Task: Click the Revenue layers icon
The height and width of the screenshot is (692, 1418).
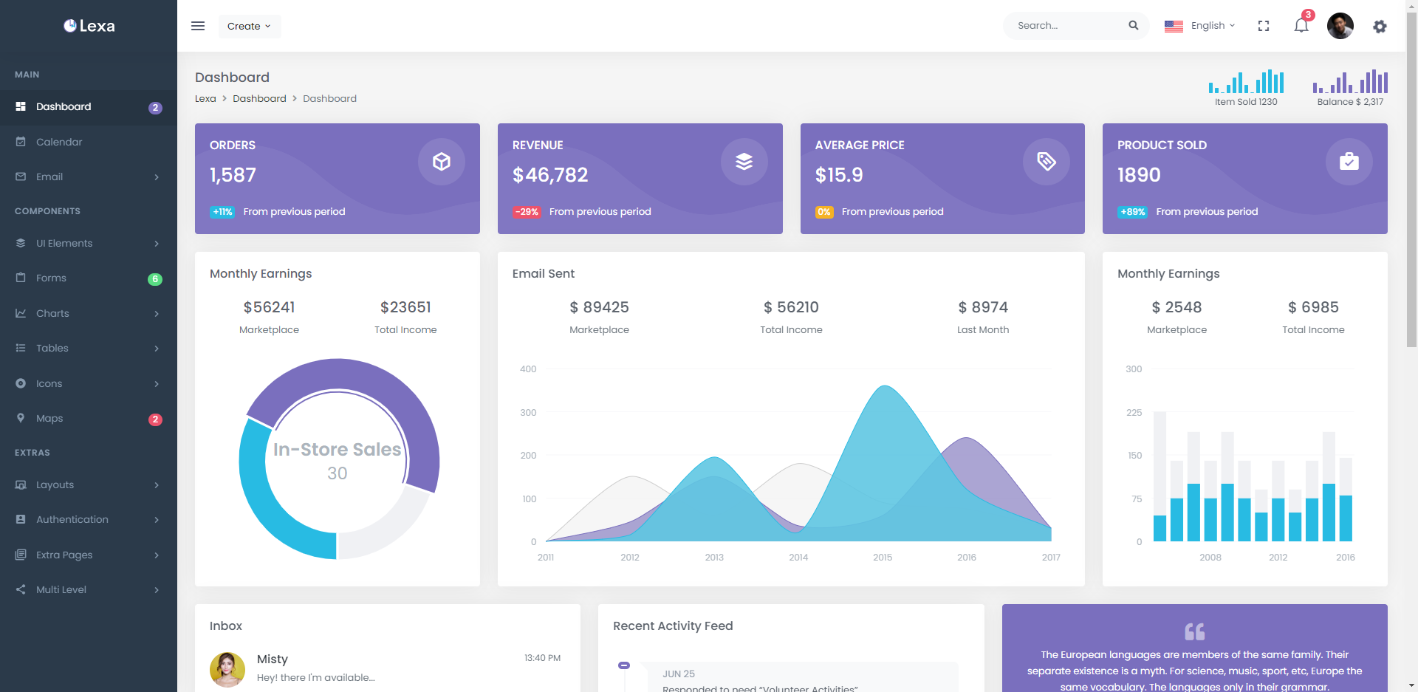Action: (x=744, y=162)
